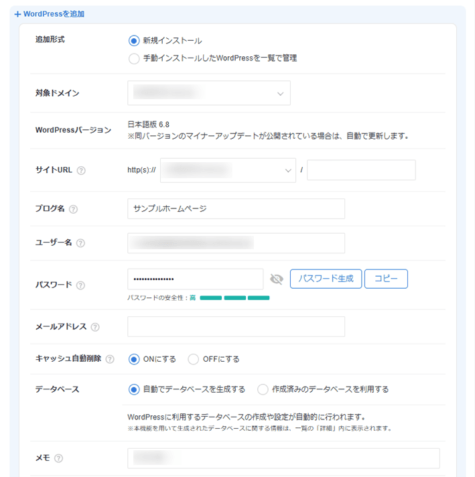The width and height of the screenshot is (475, 477).
Task: Click the 日本語版 6.8 version text
Action: pos(149,125)
